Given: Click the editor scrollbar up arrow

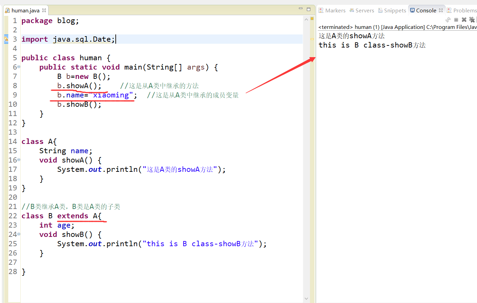Looking at the screenshot, I should pos(306,20).
